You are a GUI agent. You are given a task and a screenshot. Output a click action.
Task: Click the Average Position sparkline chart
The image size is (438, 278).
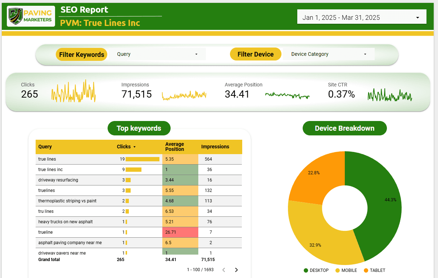[x=287, y=95]
